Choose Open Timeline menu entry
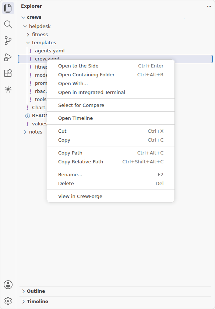The height and width of the screenshot is (309, 215). tap(111, 118)
